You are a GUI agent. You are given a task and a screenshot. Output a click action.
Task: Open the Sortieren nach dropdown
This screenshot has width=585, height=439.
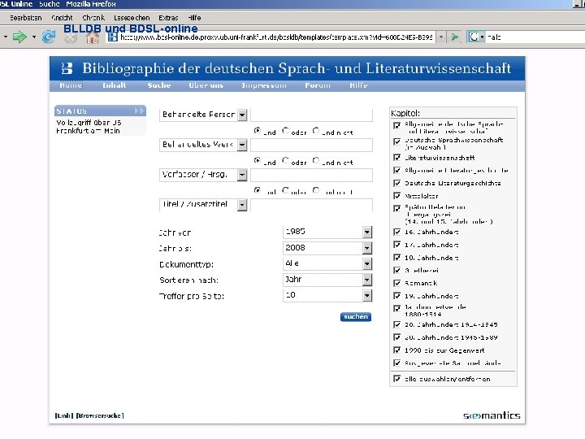click(x=367, y=280)
